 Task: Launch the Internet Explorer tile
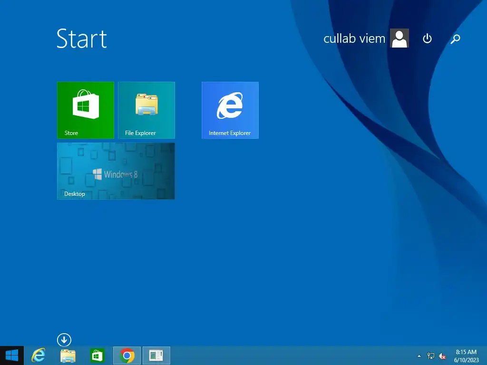[x=230, y=110]
